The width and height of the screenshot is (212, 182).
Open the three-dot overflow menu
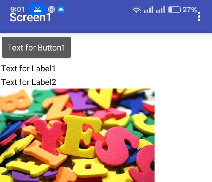199,17
